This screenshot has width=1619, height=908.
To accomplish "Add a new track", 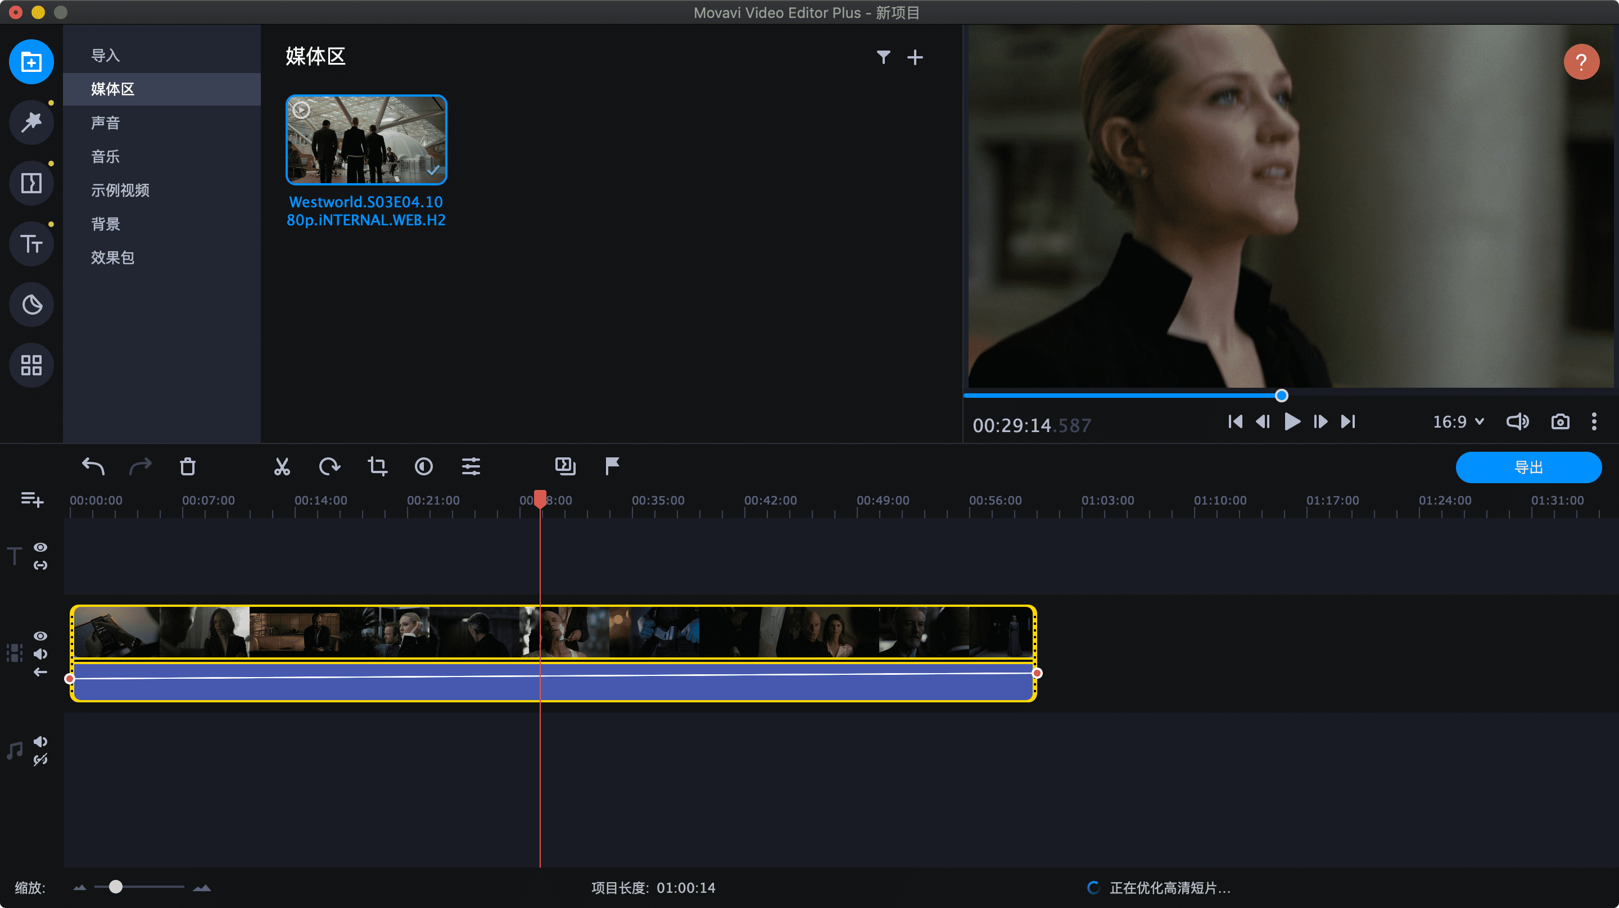I will coord(31,499).
